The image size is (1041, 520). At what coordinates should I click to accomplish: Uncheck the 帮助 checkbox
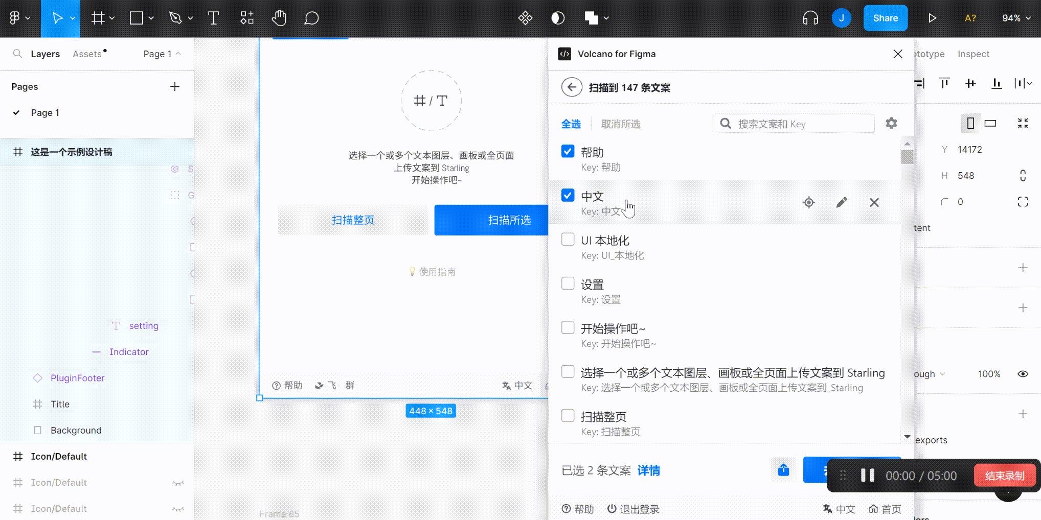(x=568, y=151)
